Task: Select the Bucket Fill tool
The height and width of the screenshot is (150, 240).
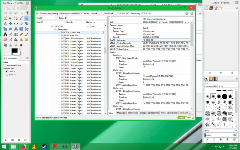Action: [x=11, y=34]
